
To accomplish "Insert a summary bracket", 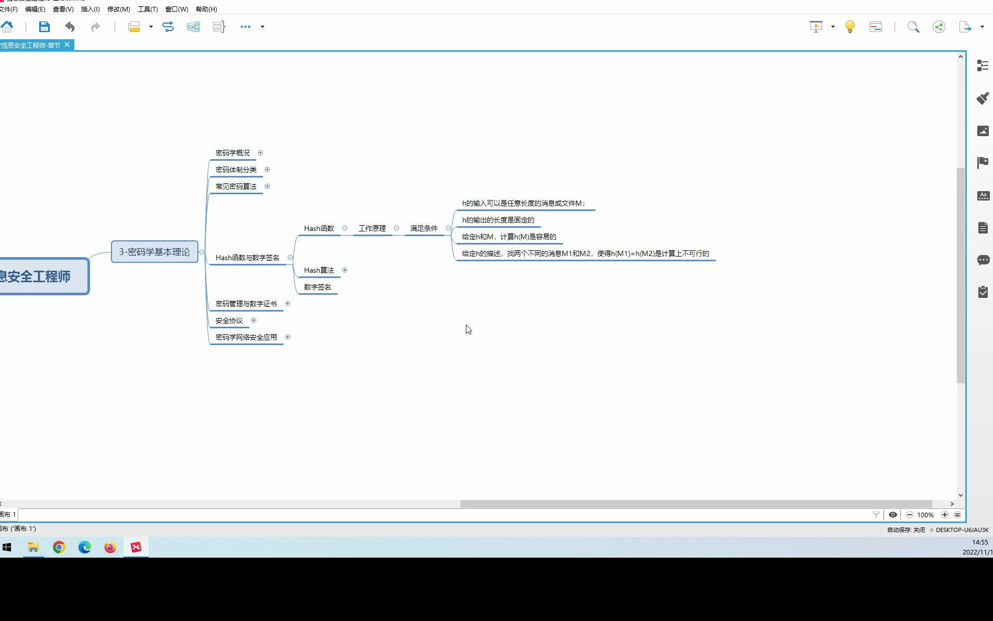I will pos(219,27).
